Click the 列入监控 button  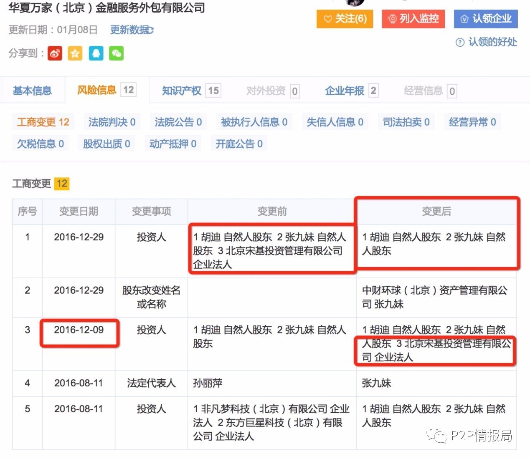point(413,19)
